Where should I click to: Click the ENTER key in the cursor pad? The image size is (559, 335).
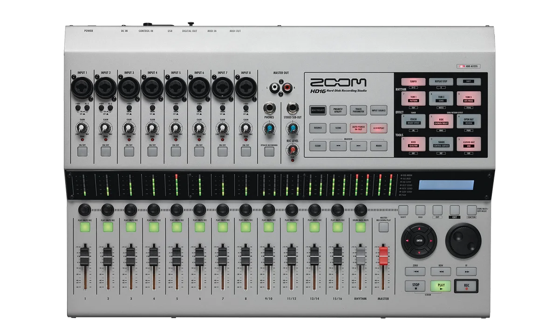(x=419, y=241)
